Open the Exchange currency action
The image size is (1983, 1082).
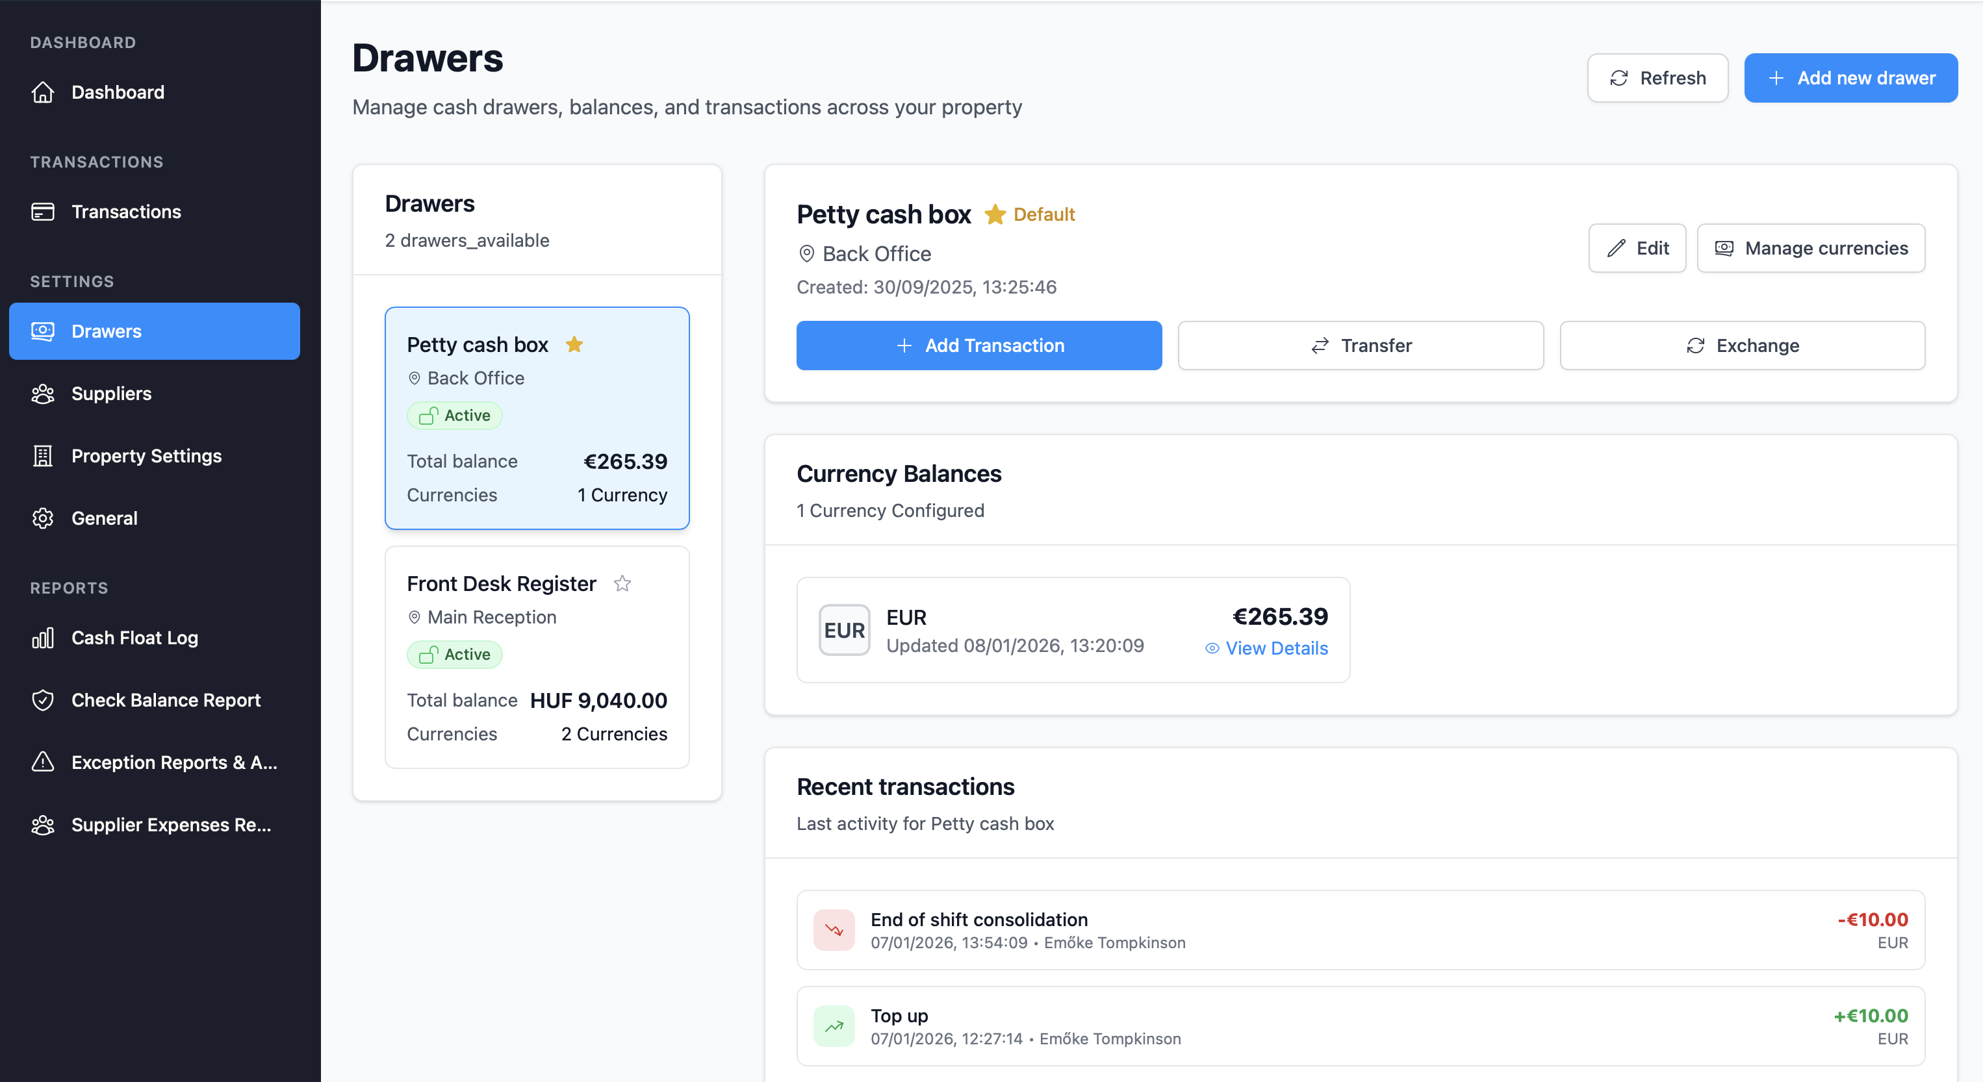(1742, 346)
